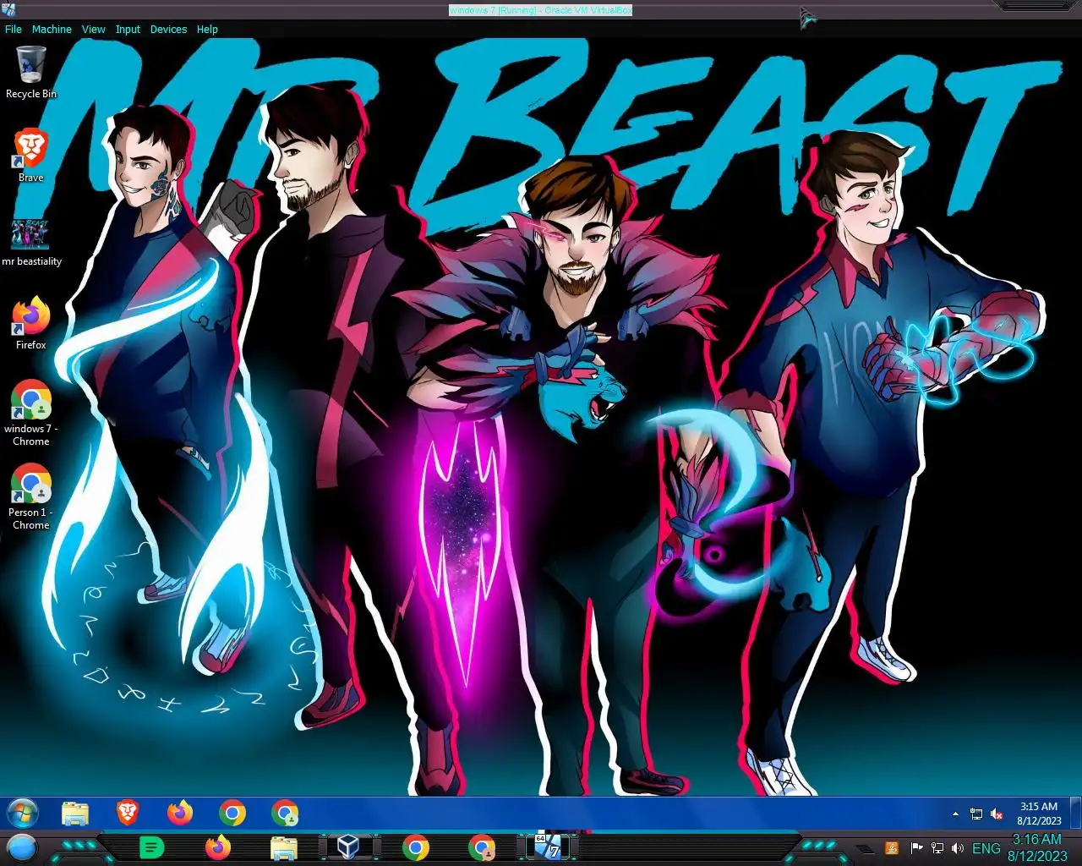This screenshot has width=1082, height=866.
Task: Open Firefox on the host taskbar
Action: pos(217,847)
